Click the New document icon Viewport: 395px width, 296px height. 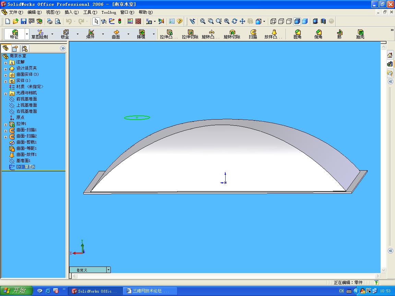click(x=8, y=21)
